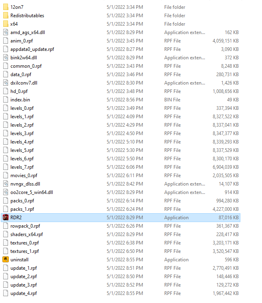Click date 5/1/2022 8:56 PM
The width and height of the screenshot is (262, 303).
click(125, 100)
